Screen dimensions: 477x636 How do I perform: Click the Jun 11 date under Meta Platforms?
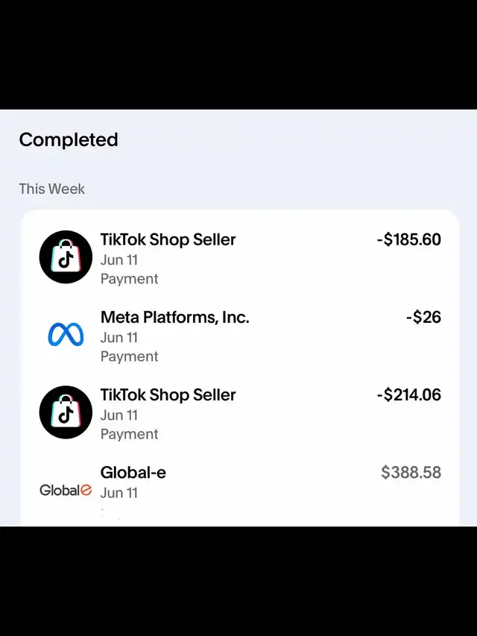click(119, 338)
